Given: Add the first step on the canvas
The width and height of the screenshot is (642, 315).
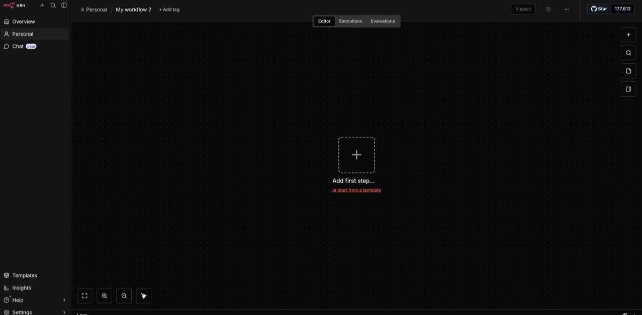Looking at the screenshot, I should point(356,154).
